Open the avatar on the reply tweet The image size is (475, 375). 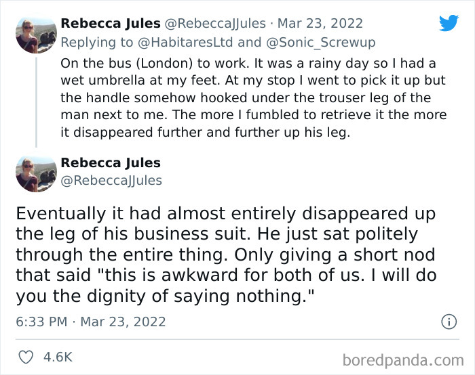35,35
